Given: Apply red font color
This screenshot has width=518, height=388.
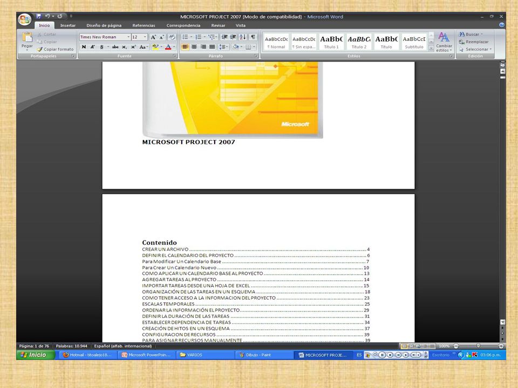Looking at the screenshot, I should tap(168, 47).
